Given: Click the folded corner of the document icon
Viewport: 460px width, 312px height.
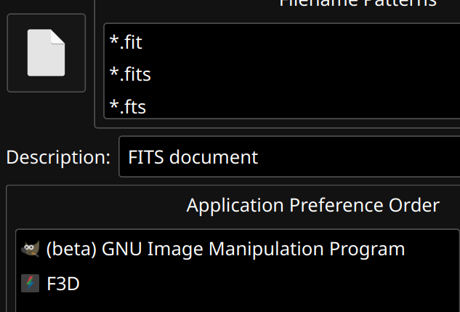Looking at the screenshot, I should [x=57, y=36].
